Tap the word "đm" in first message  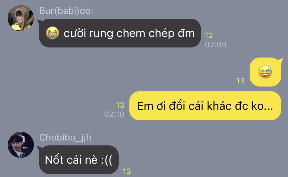pos(186,33)
